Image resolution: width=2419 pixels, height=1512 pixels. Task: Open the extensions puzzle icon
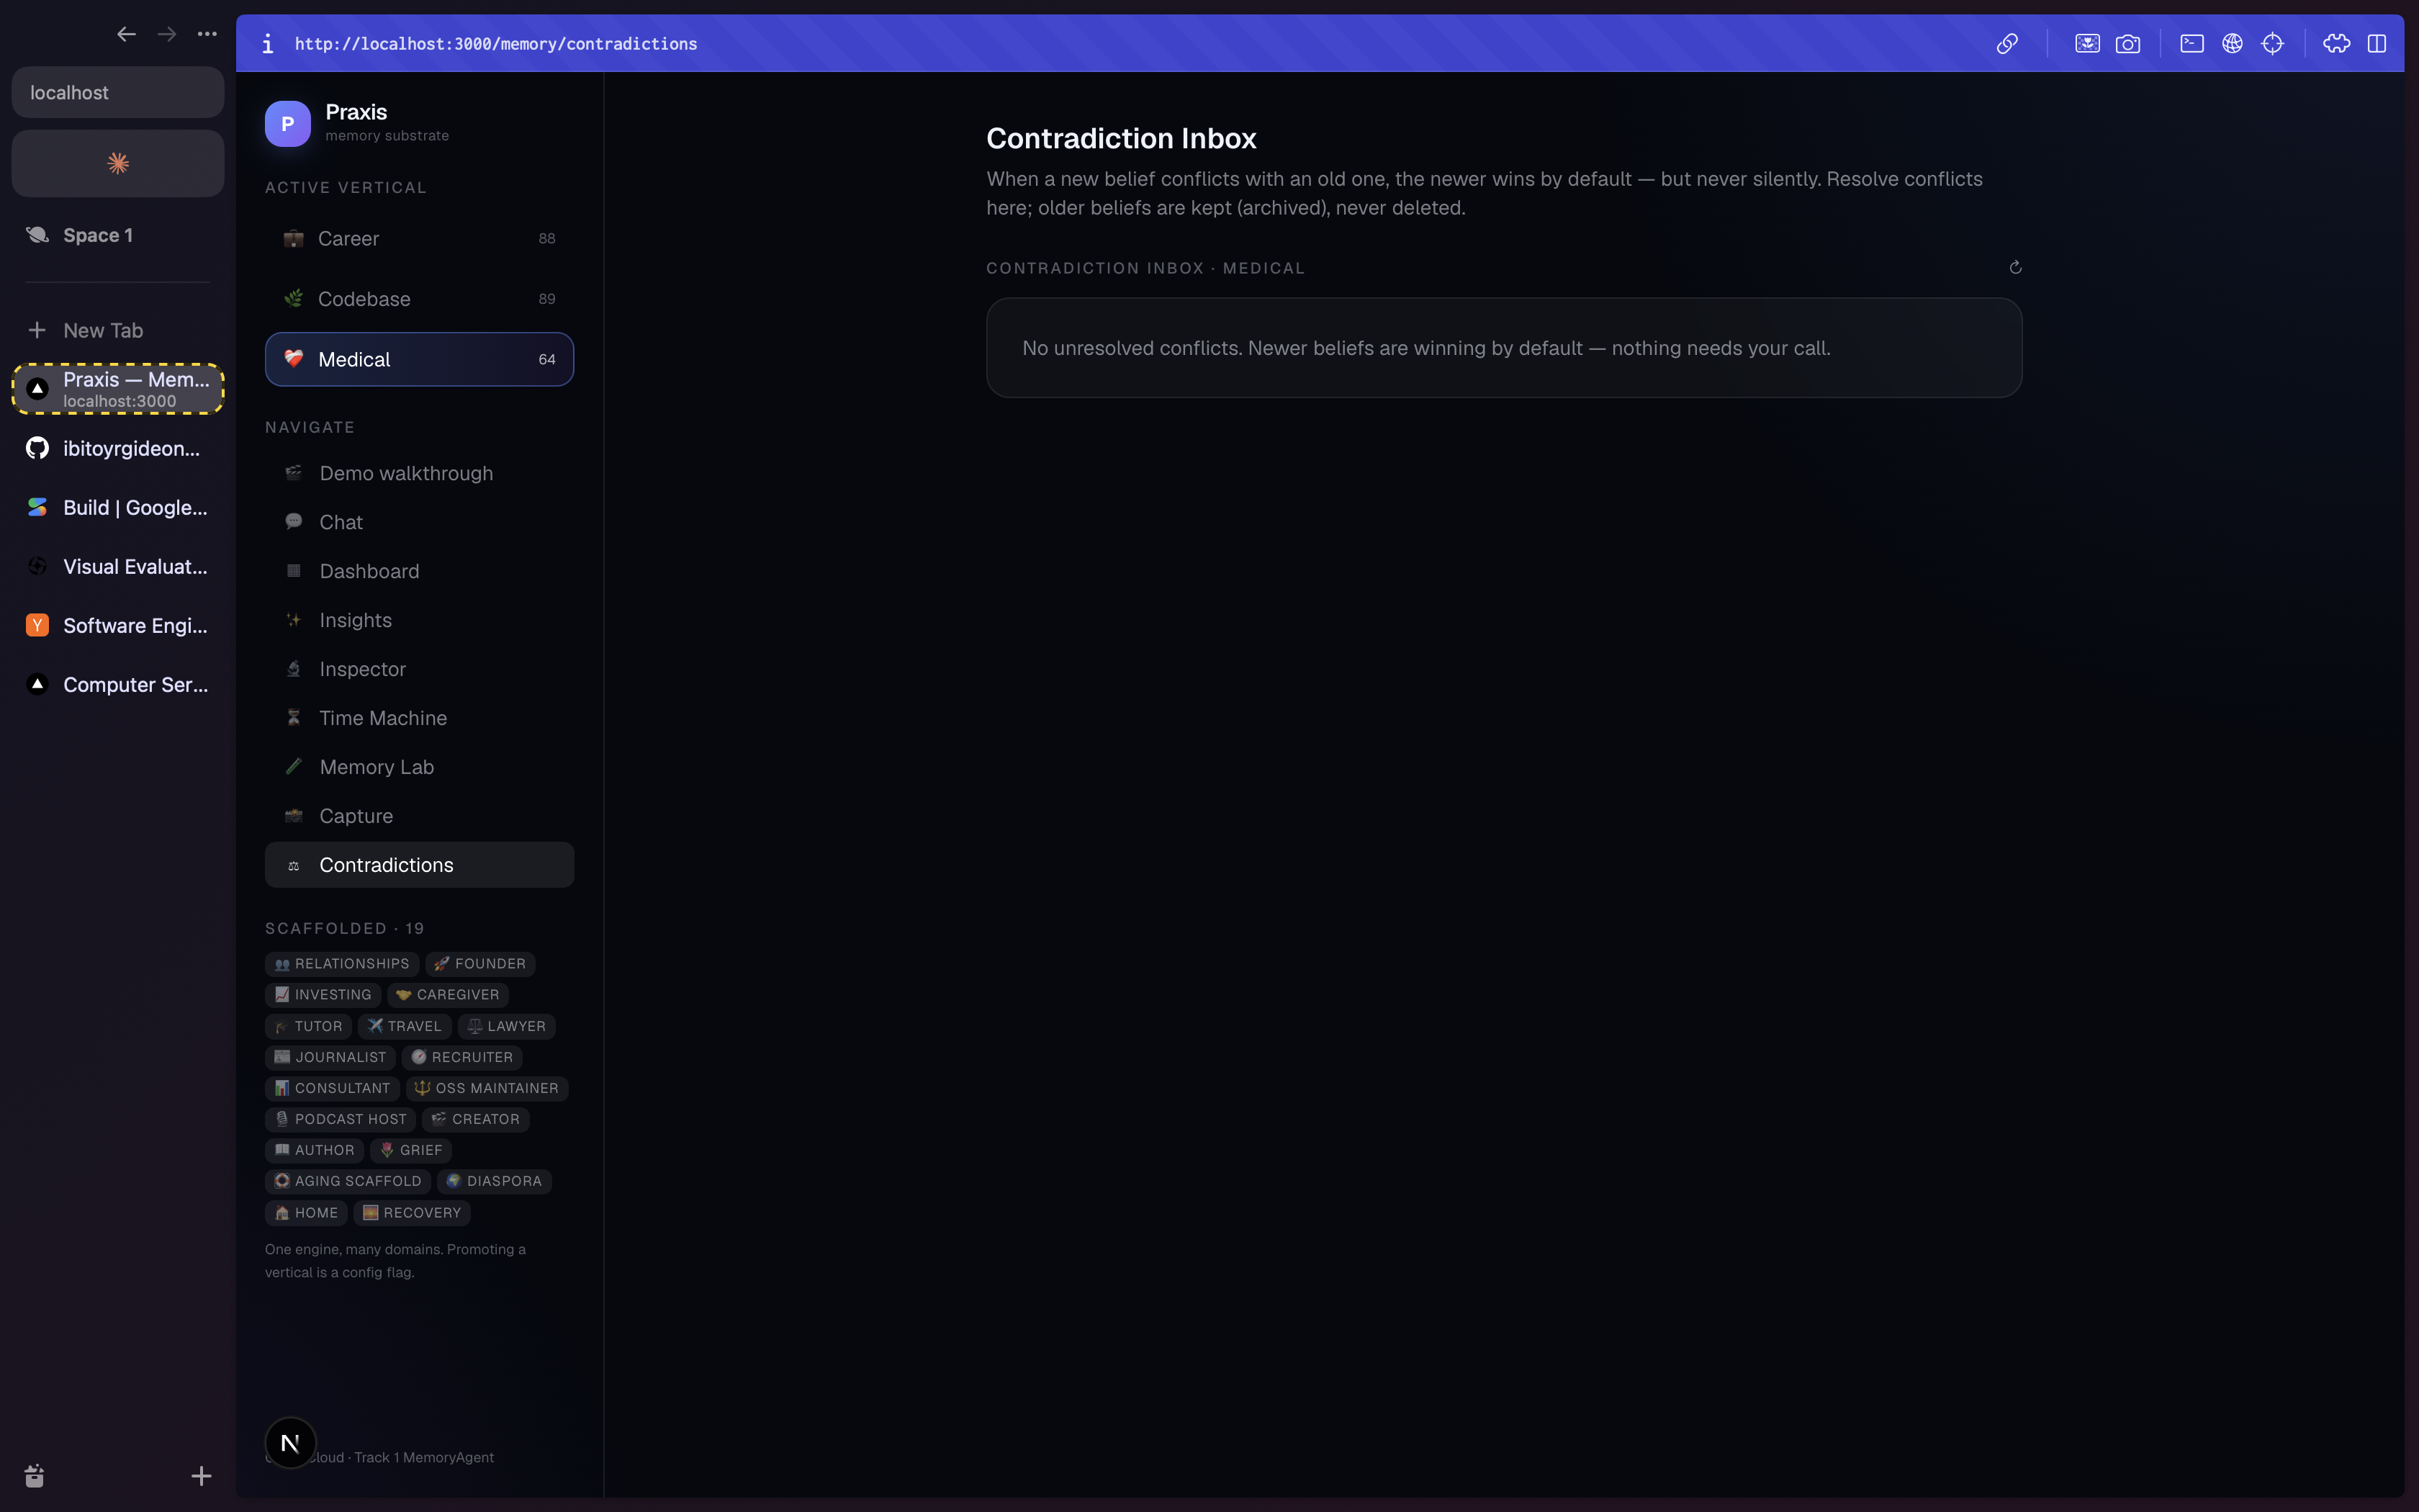[2337, 44]
